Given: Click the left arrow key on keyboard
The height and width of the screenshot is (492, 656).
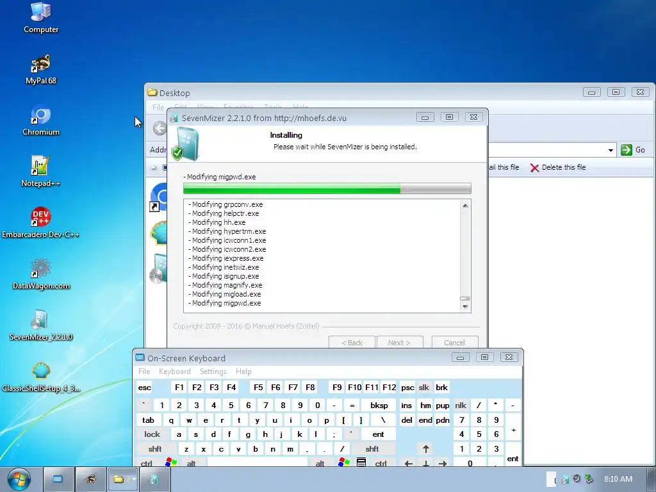Looking at the screenshot, I should 409,463.
